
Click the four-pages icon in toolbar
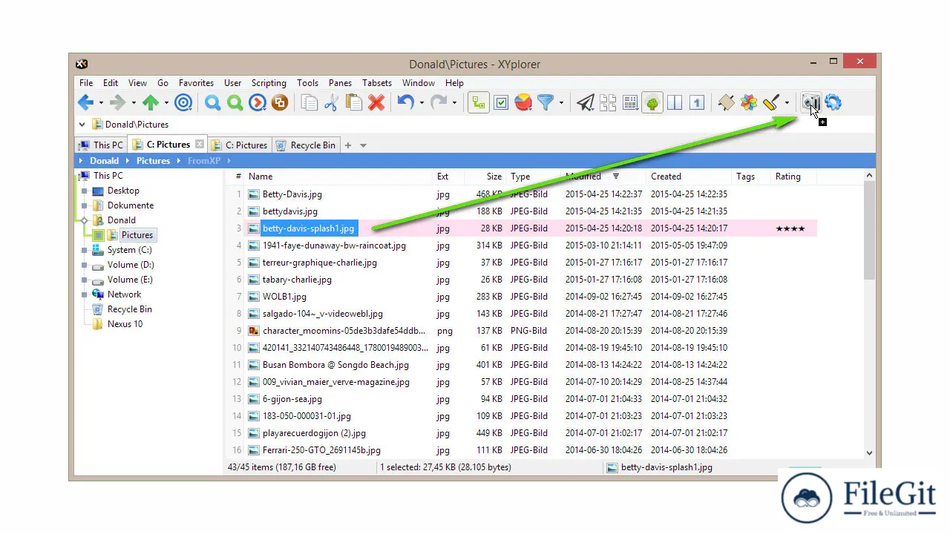pos(608,103)
